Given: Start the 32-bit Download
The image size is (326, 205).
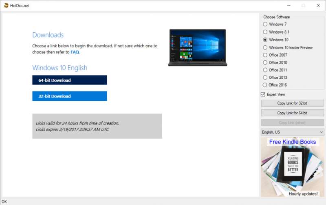Looking at the screenshot, I should point(70,96).
